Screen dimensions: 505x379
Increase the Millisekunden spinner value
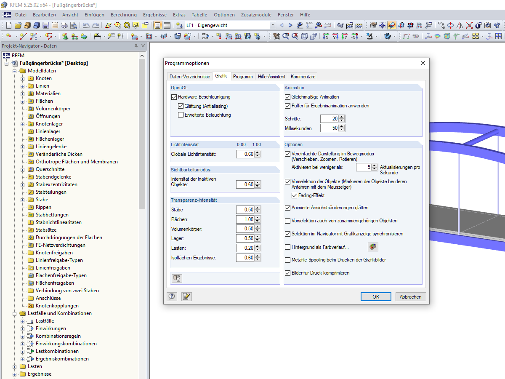tap(342, 126)
